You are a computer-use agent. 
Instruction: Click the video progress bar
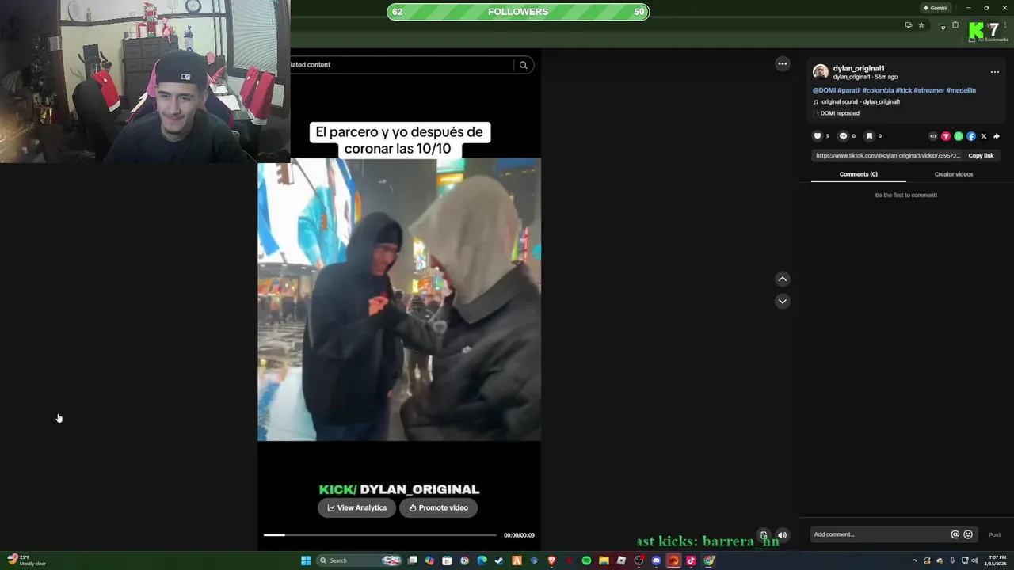(x=380, y=535)
